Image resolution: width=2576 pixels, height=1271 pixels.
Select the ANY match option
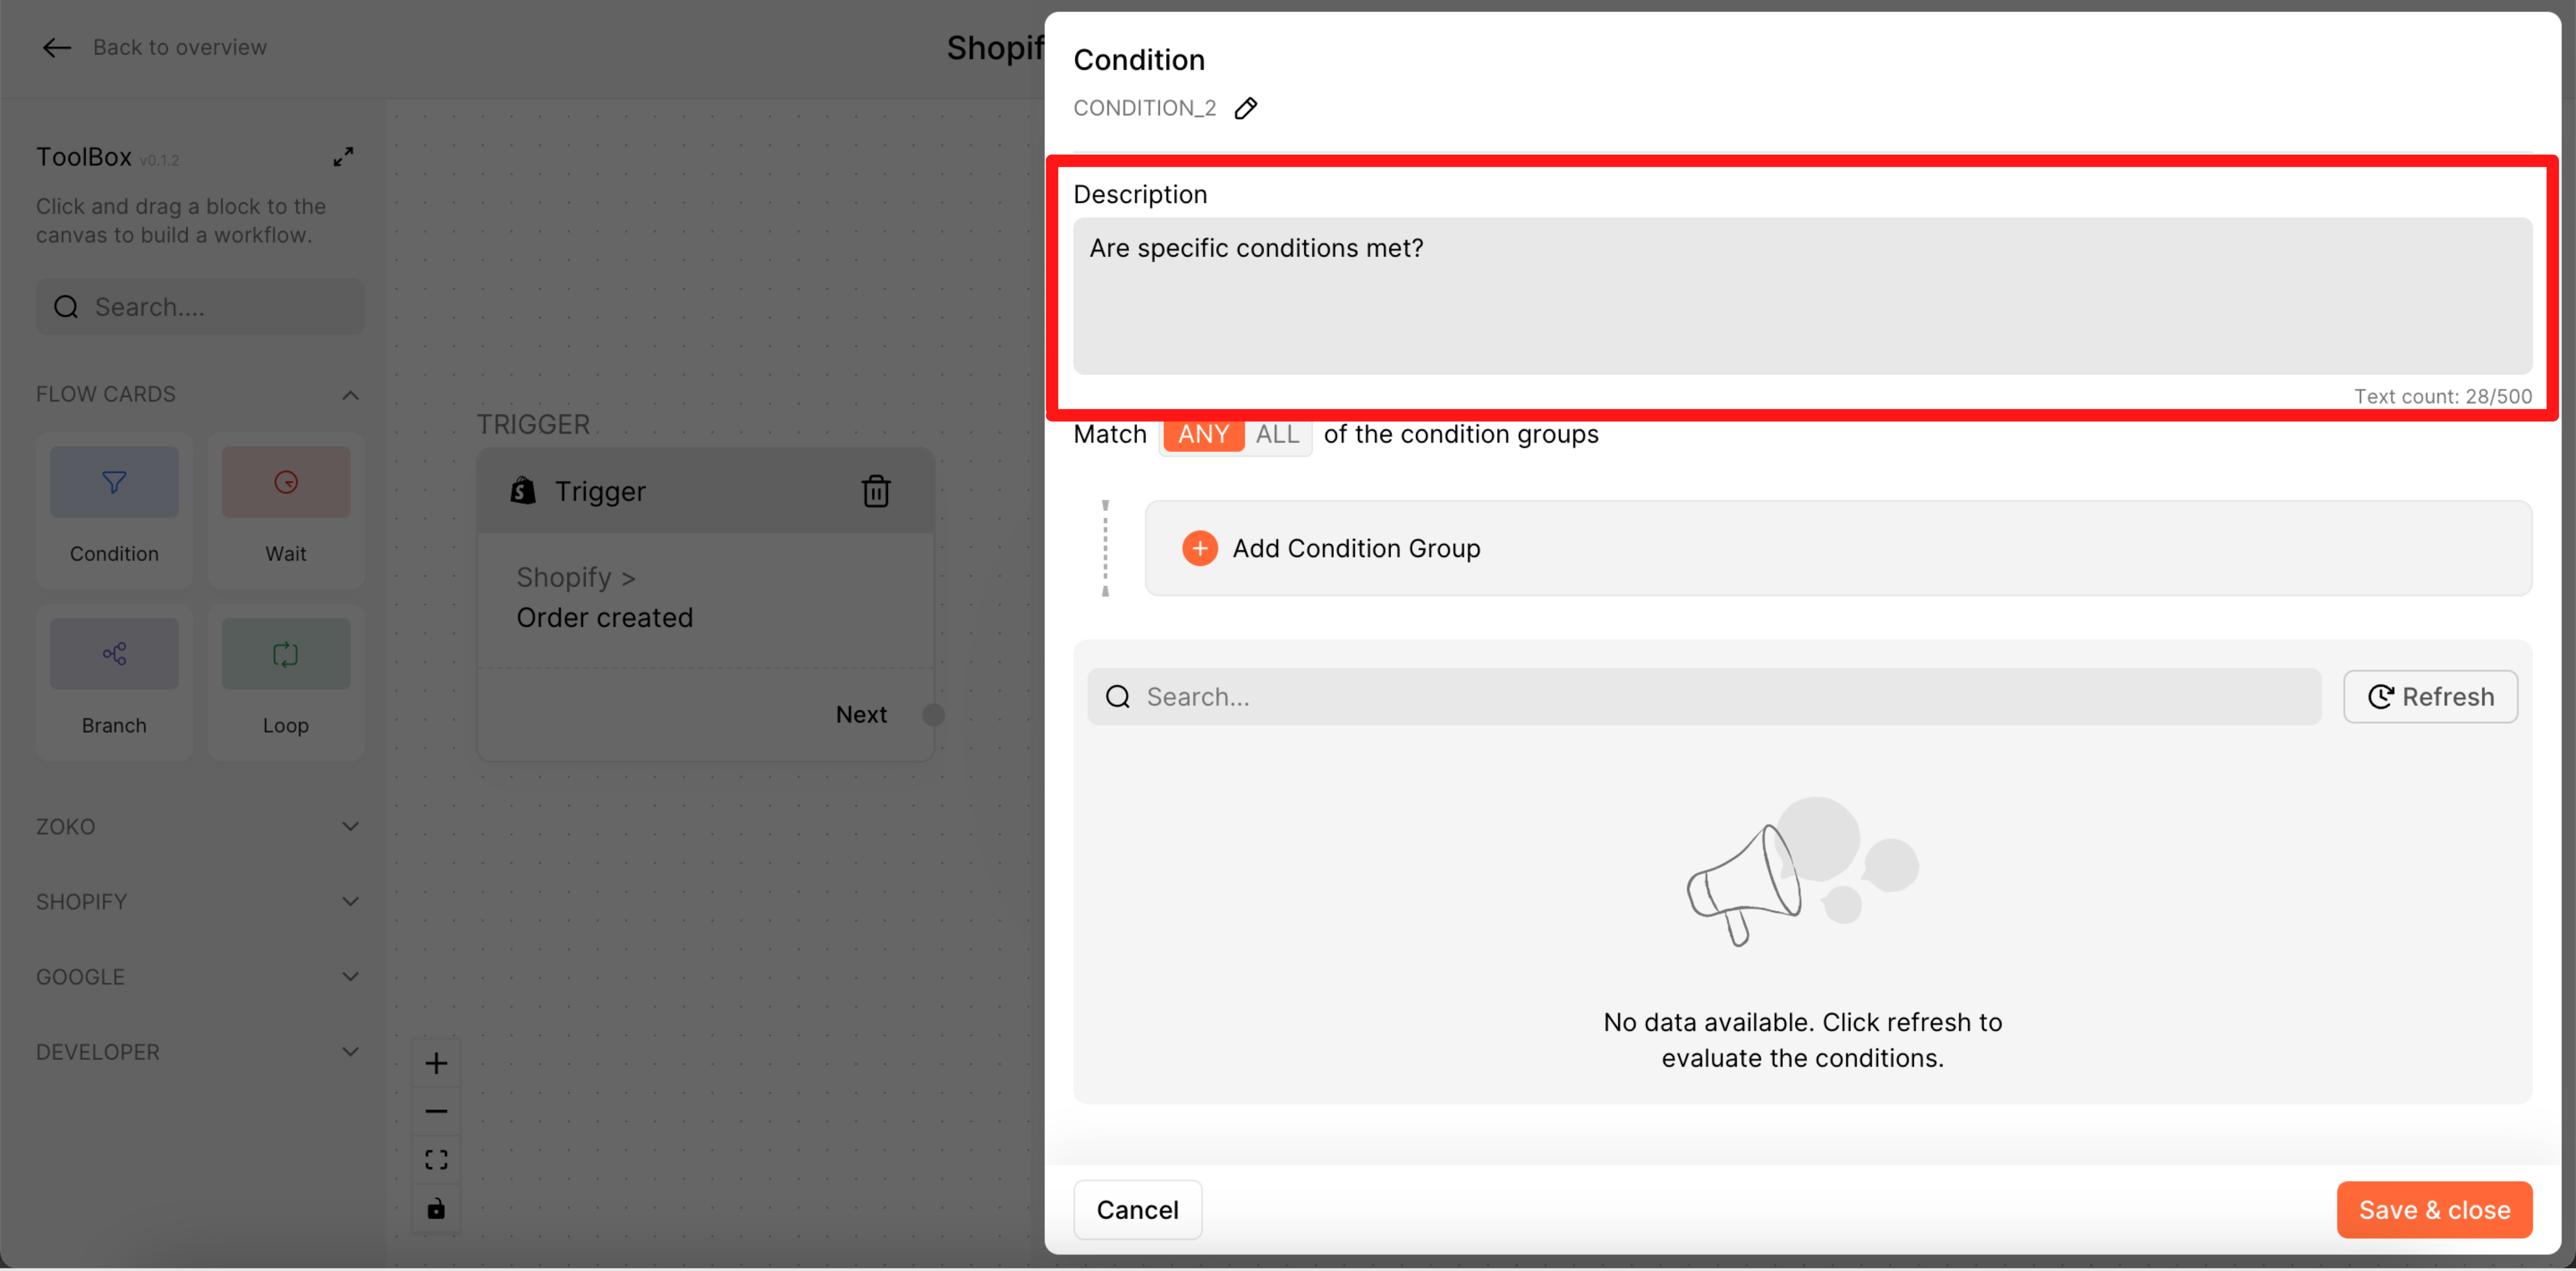[x=1203, y=435]
